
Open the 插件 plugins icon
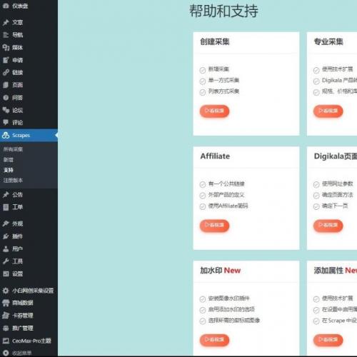point(6,236)
